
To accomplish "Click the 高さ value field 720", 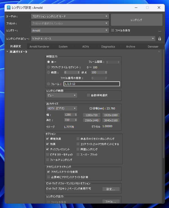I will (x=69, y=120).
